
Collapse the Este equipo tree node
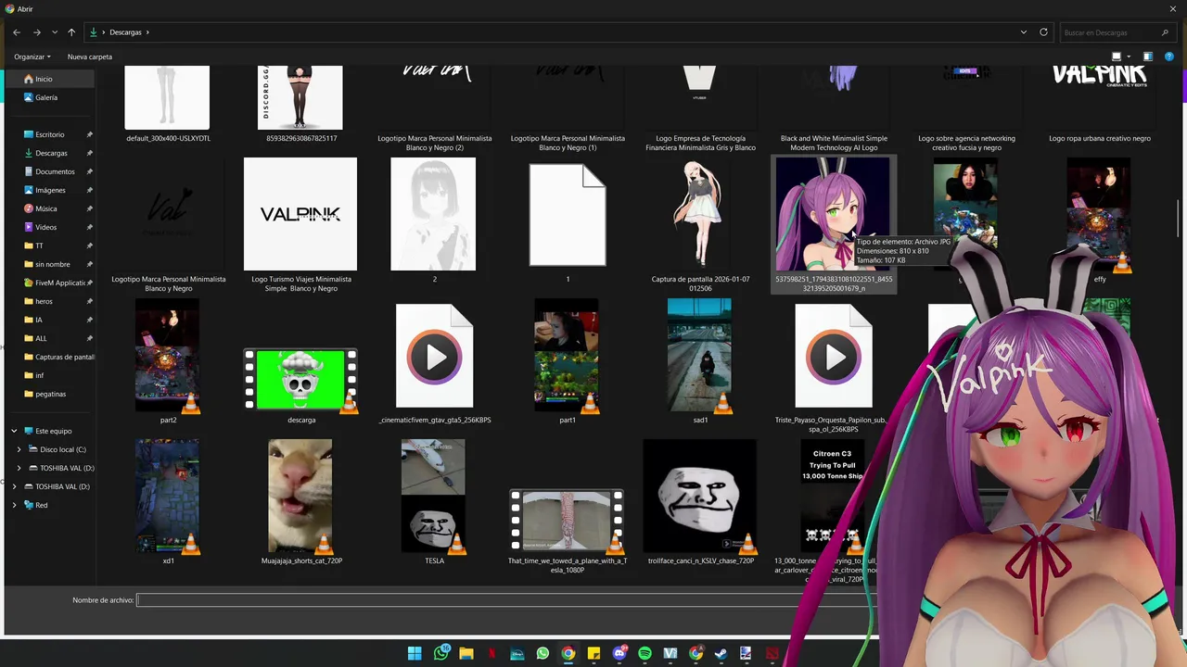[14, 431]
